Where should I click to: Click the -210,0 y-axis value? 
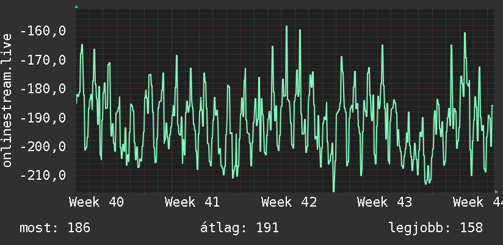43,176
